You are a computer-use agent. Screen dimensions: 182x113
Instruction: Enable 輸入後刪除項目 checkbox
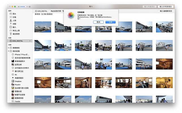click(x=159, y=11)
